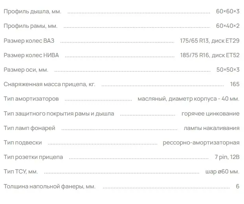244x204 pixels.
Task: Click the 'шар ø60 мм.' hitch value
Action: tap(222, 172)
